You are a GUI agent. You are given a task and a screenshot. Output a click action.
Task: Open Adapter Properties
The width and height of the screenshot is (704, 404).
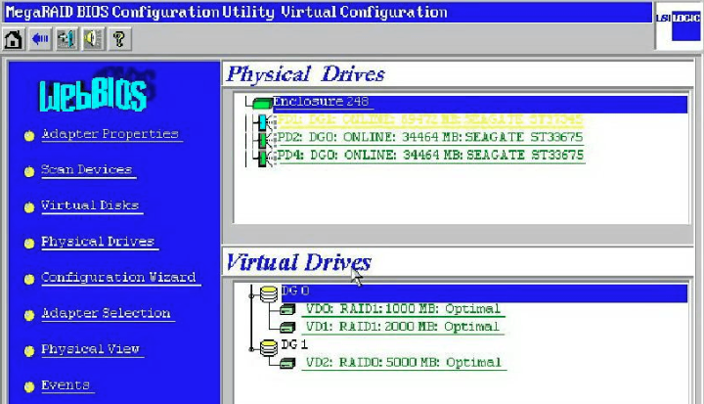point(110,134)
